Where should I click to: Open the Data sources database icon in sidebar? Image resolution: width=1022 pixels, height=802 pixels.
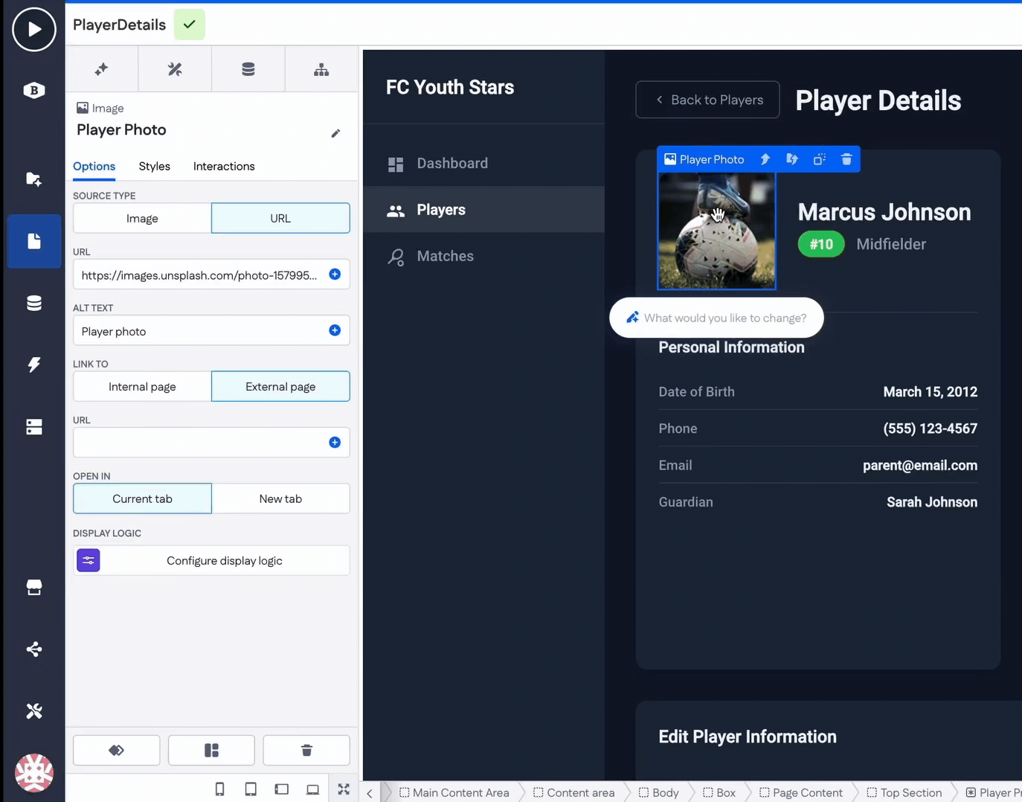[x=34, y=303]
